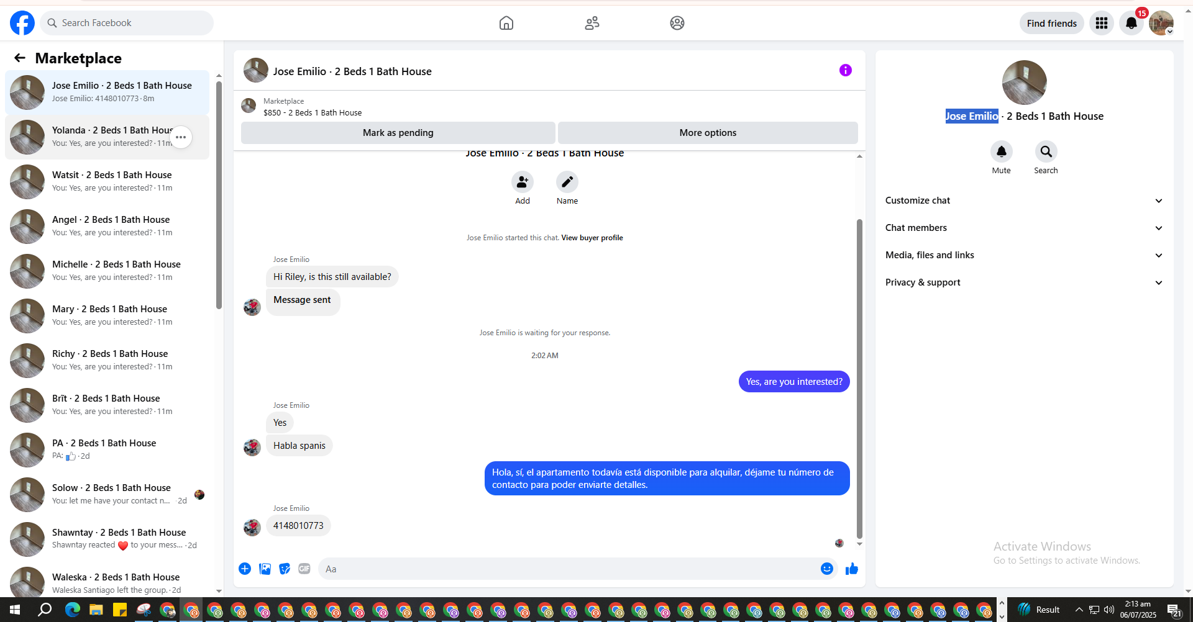This screenshot has width=1193, height=622.
Task: Click More options button
Action: (708, 133)
